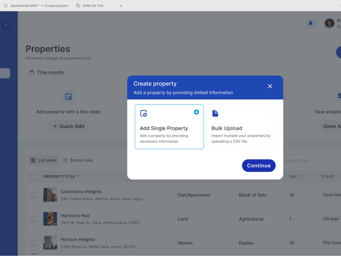The image size is (341, 256).
Task: Click the add property card icon
Action: coord(69,97)
